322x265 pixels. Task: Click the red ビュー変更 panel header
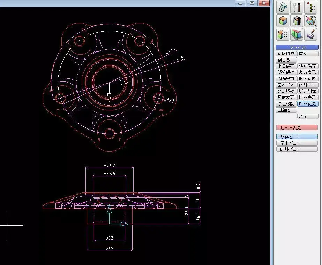(x=297, y=128)
